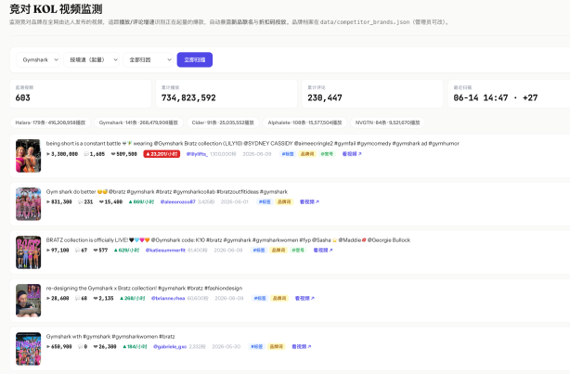Image resolution: width=570 pixels, height=374 pixels.
Task: Click comment icon beside 67
Action: [x=78, y=251]
